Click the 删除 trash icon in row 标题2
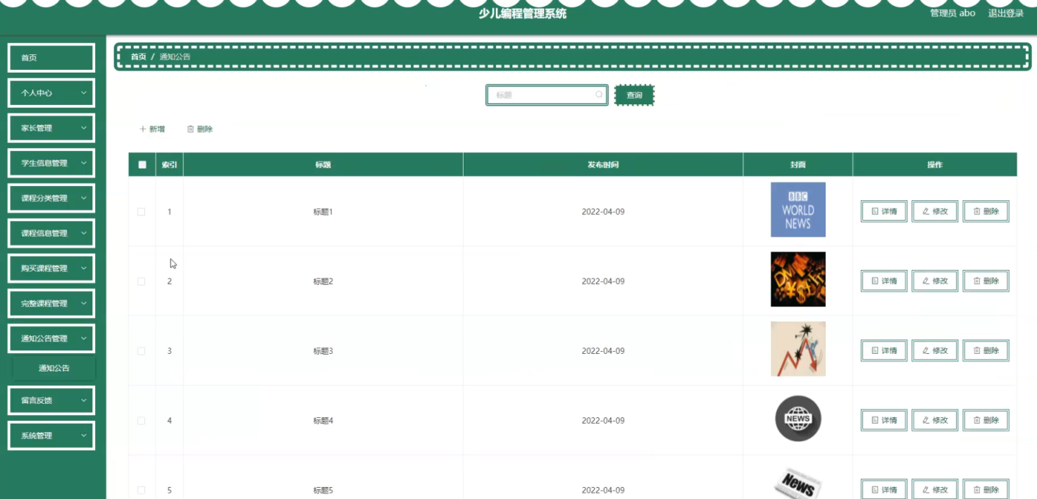Screen dimensions: 1037x499 point(977,281)
